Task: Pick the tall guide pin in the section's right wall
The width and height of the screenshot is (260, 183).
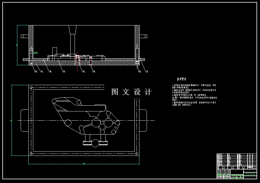Action: [x=137, y=55]
